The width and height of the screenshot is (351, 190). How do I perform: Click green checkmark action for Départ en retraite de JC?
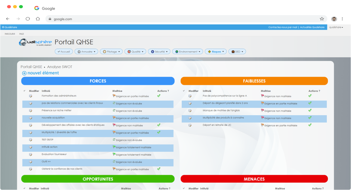(x=310, y=125)
